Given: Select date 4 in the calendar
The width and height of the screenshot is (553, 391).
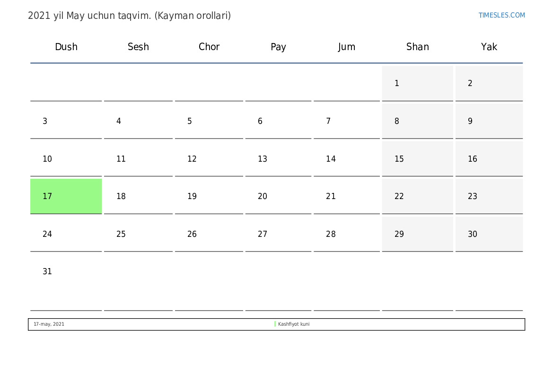Looking at the screenshot, I should click(x=138, y=121).
